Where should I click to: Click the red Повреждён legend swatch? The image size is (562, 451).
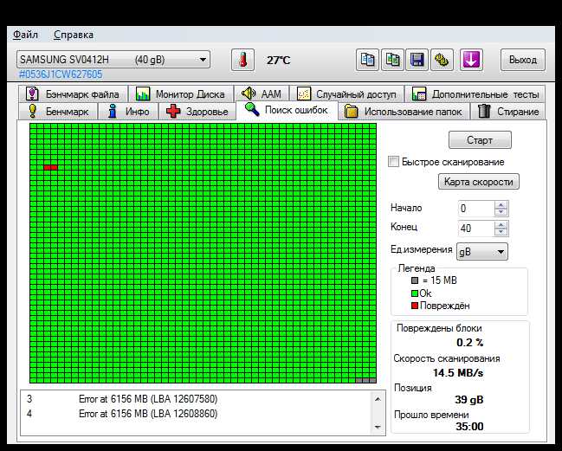pos(415,306)
